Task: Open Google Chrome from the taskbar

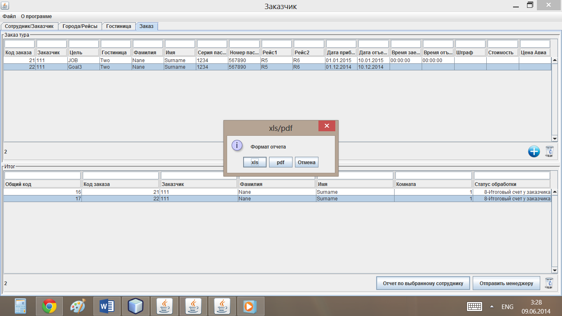Action: pyautogui.click(x=49, y=306)
